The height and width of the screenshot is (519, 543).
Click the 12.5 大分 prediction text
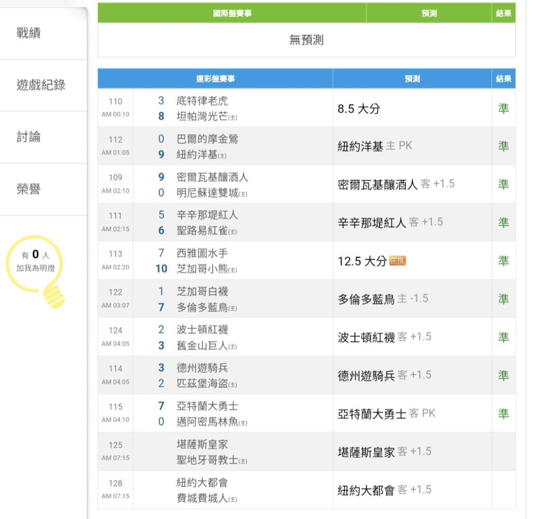tap(362, 261)
